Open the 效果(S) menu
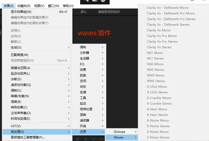 tap(8, 6)
